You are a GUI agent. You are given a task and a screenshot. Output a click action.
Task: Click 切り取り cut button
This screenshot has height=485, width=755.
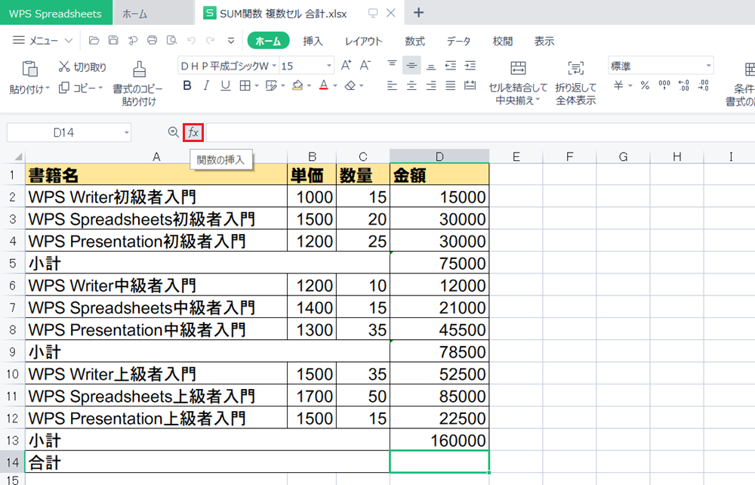[x=82, y=67]
